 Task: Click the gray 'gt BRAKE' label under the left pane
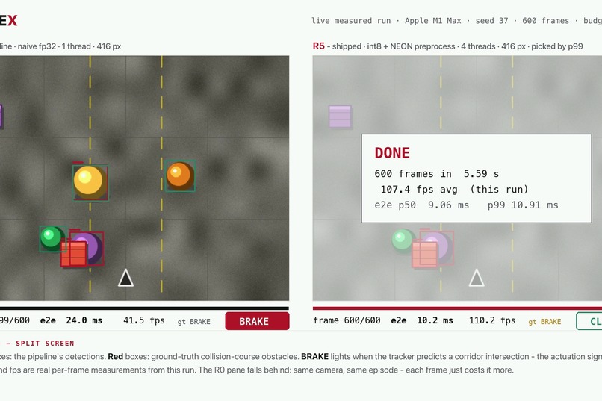point(193,322)
